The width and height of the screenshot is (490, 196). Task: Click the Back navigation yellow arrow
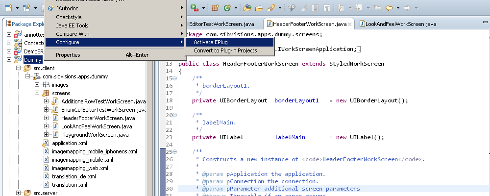click(389, 8)
